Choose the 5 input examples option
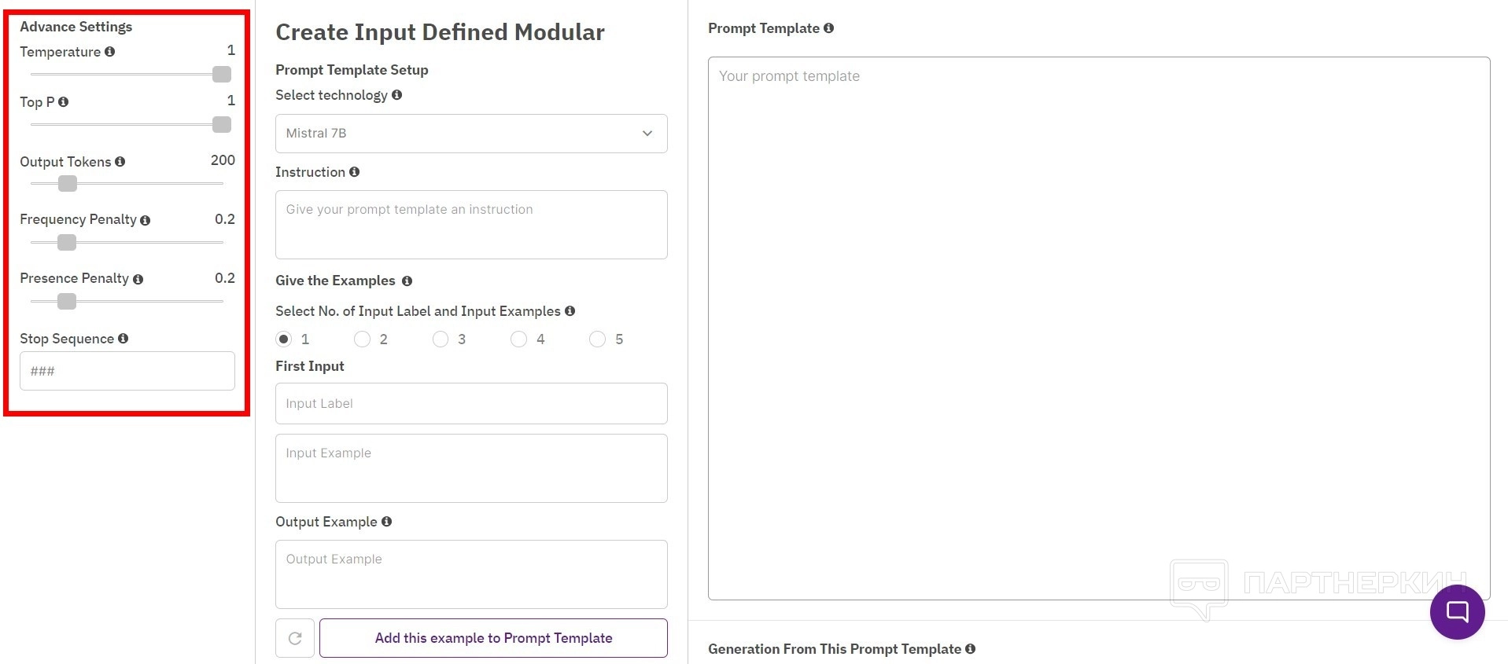 click(598, 339)
